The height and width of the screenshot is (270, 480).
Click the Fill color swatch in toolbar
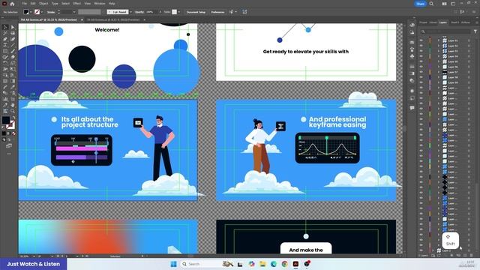click(6, 120)
